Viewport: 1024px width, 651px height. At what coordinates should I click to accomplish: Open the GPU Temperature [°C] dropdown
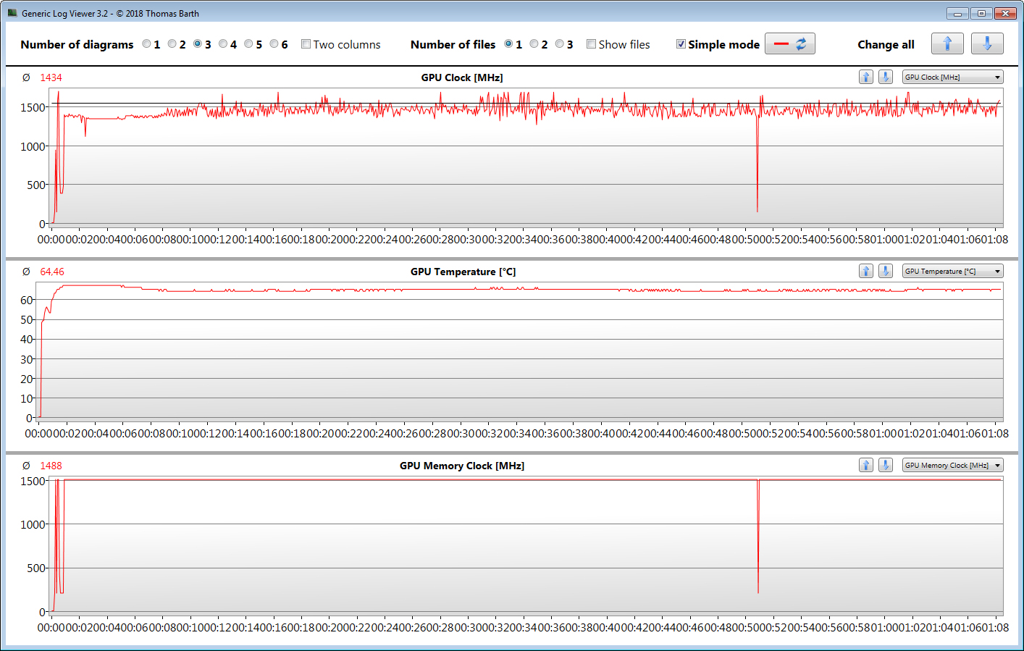point(952,271)
